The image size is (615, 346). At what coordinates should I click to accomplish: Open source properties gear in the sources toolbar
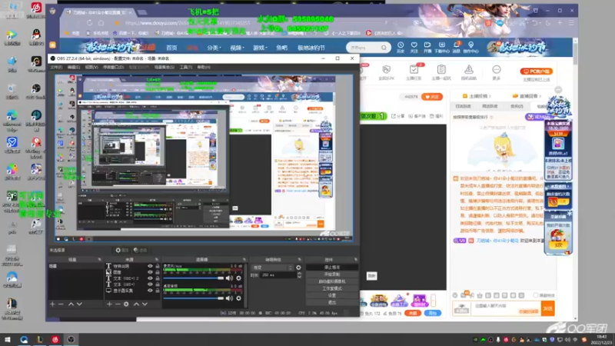[126, 304]
